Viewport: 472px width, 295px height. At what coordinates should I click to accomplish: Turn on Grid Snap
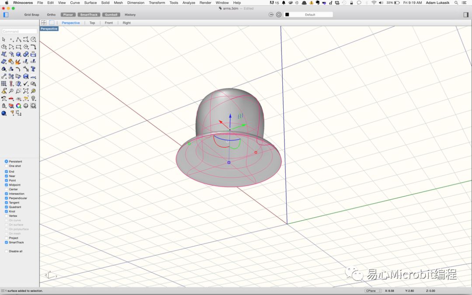pos(31,14)
